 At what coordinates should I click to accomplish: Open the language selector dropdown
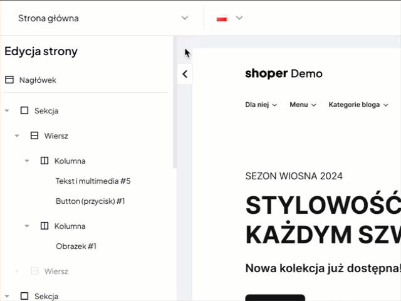(239, 18)
